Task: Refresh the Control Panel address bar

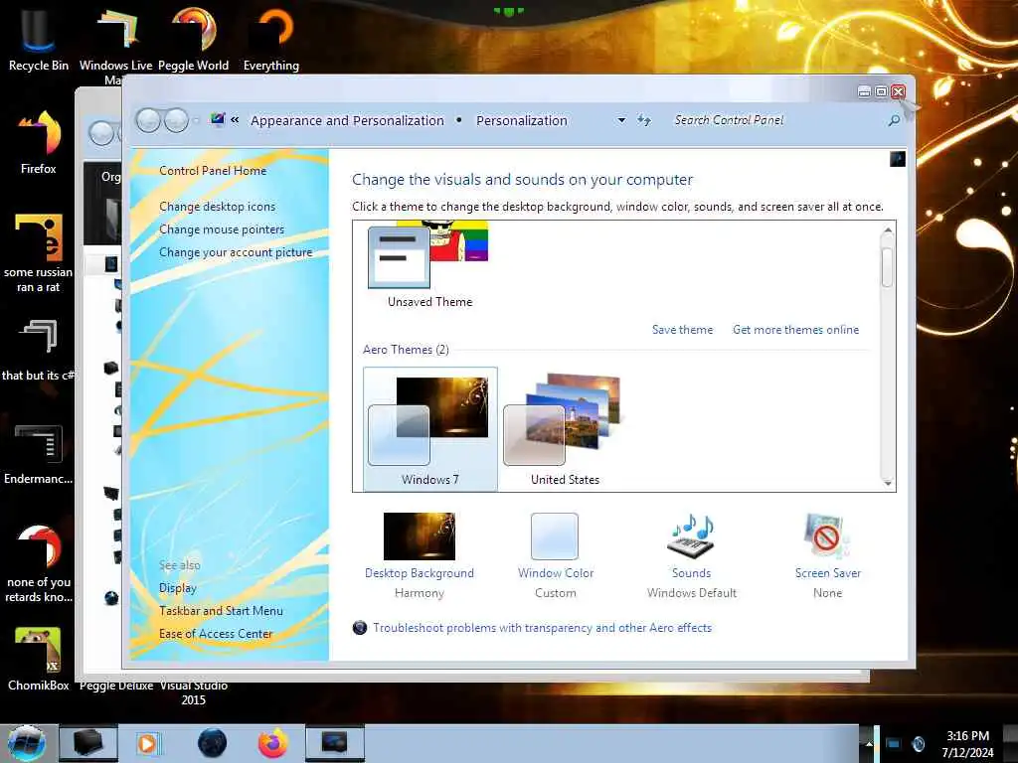Action: pos(643,120)
